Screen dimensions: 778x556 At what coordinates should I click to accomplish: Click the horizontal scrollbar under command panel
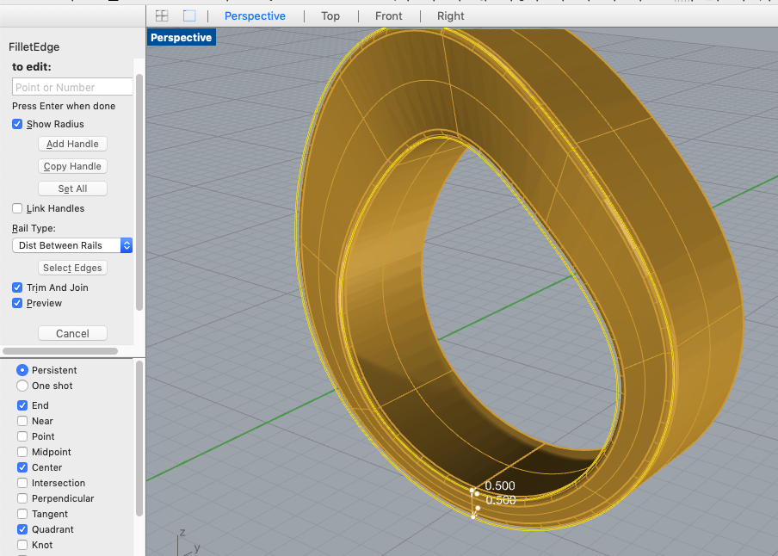point(60,351)
